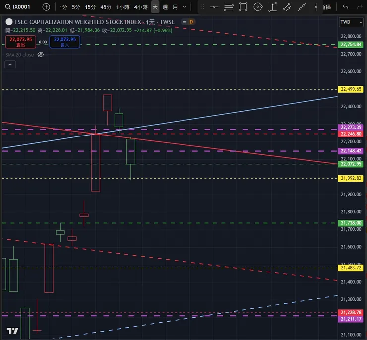Select the price range measure tool
367x340 pixels.
click(273, 7)
